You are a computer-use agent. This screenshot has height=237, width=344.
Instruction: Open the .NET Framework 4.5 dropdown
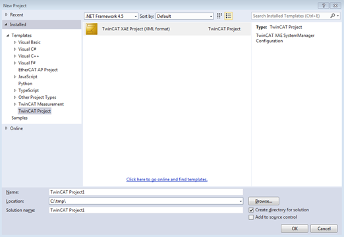click(111, 16)
